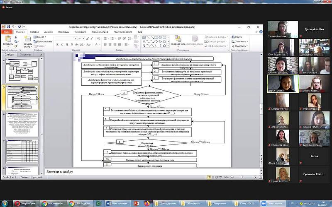Close the slides thumbnail pane
Image resolution: width=332 pixels, height=207 pixels.
click(x=41, y=55)
